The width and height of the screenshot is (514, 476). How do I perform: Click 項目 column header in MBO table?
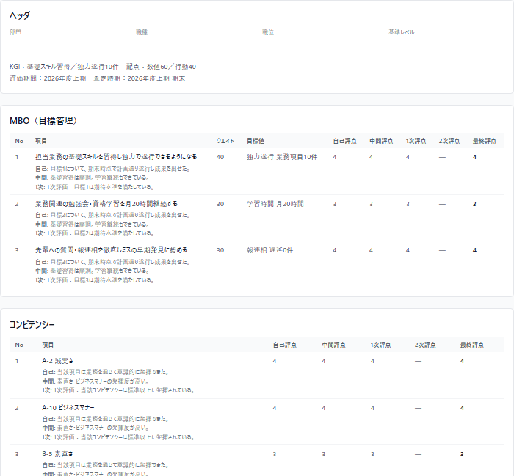pyautogui.click(x=41, y=141)
